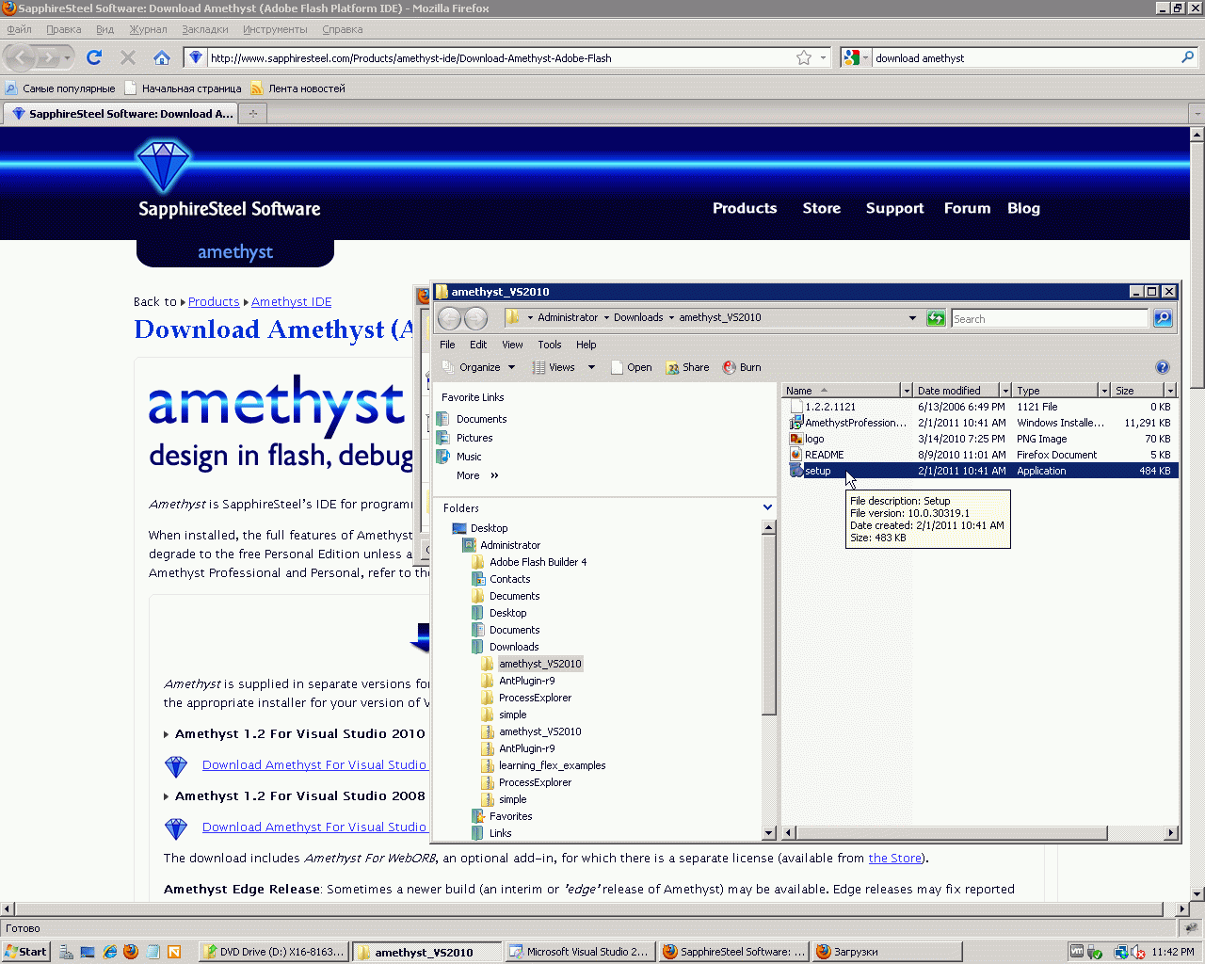Click the Amethyst IDE breadcrumb link
The height and width of the screenshot is (964, 1205).
(291, 301)
